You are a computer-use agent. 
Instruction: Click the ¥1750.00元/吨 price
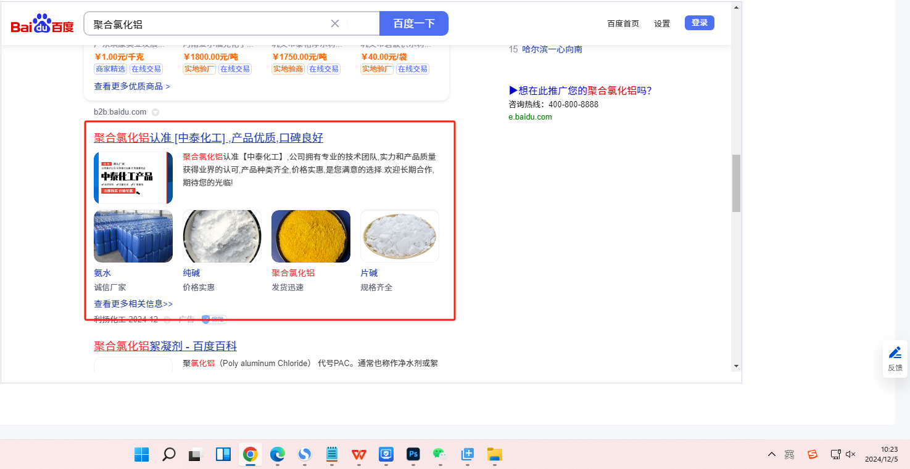[x=299, y=57]
